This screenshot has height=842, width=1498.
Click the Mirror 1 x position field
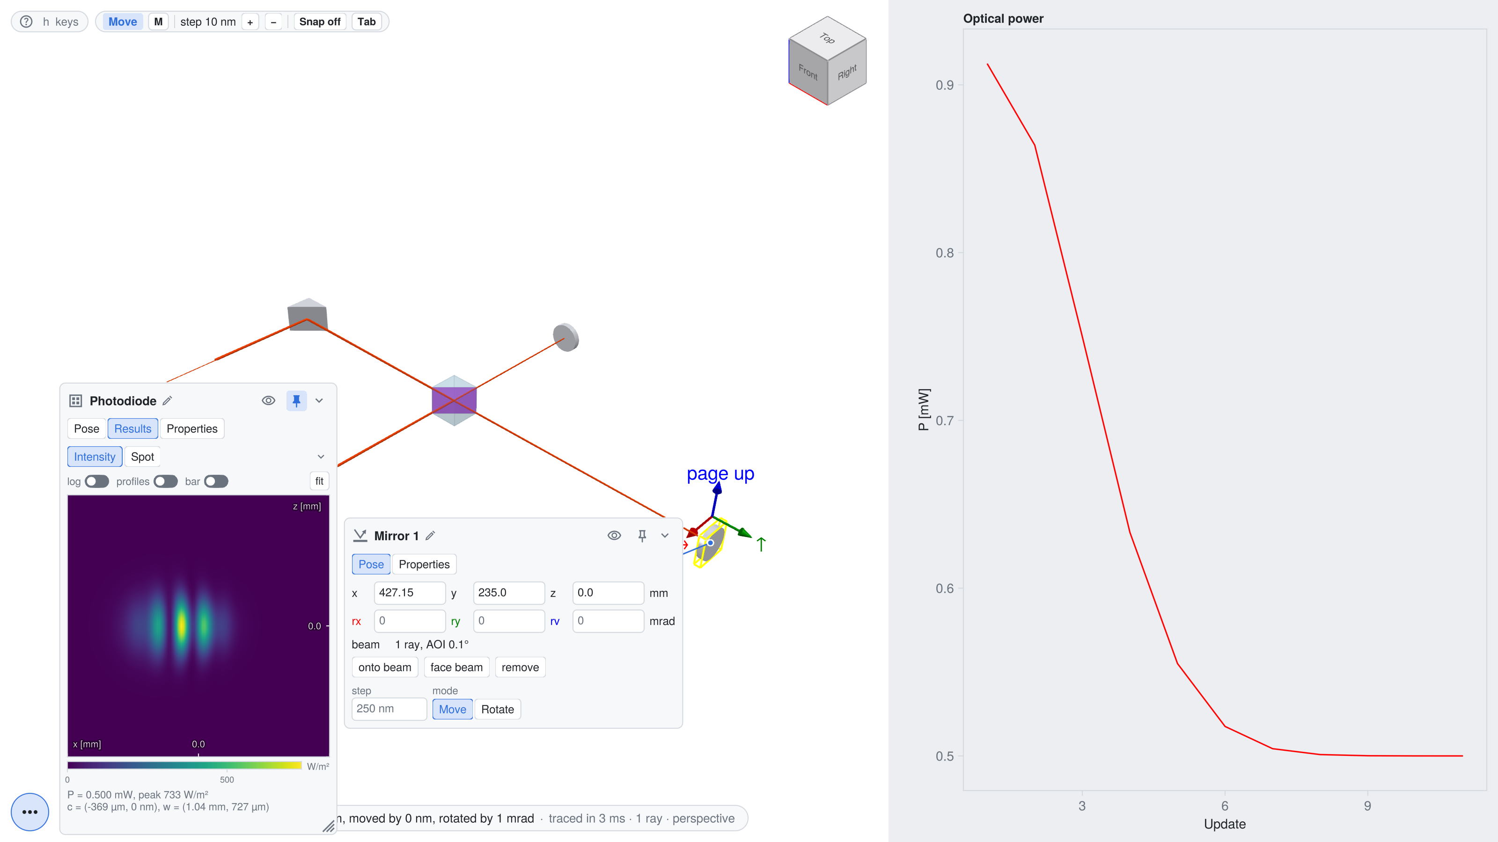[x=410, y=593]
